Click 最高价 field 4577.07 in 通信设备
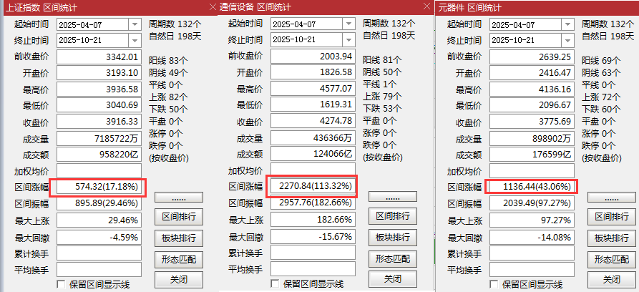Screen dimensions: 639x292 pyautogui.click(x=313, y=89)
